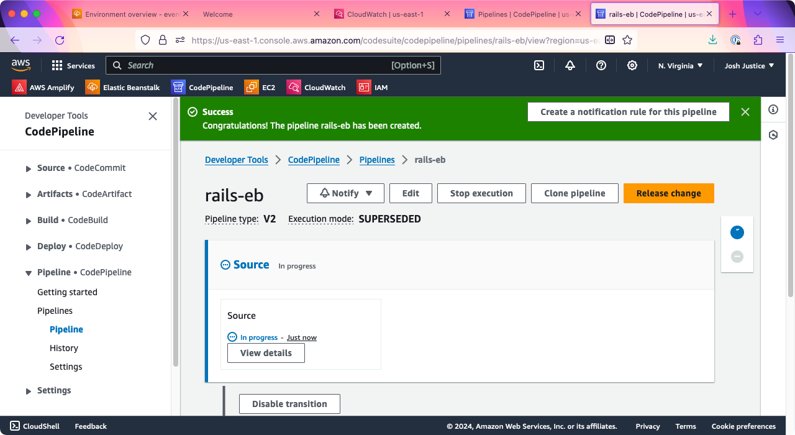Open CloudWatch favorite shortcut
This screenshot has height=435, width=795.
[x=317, y=87]
